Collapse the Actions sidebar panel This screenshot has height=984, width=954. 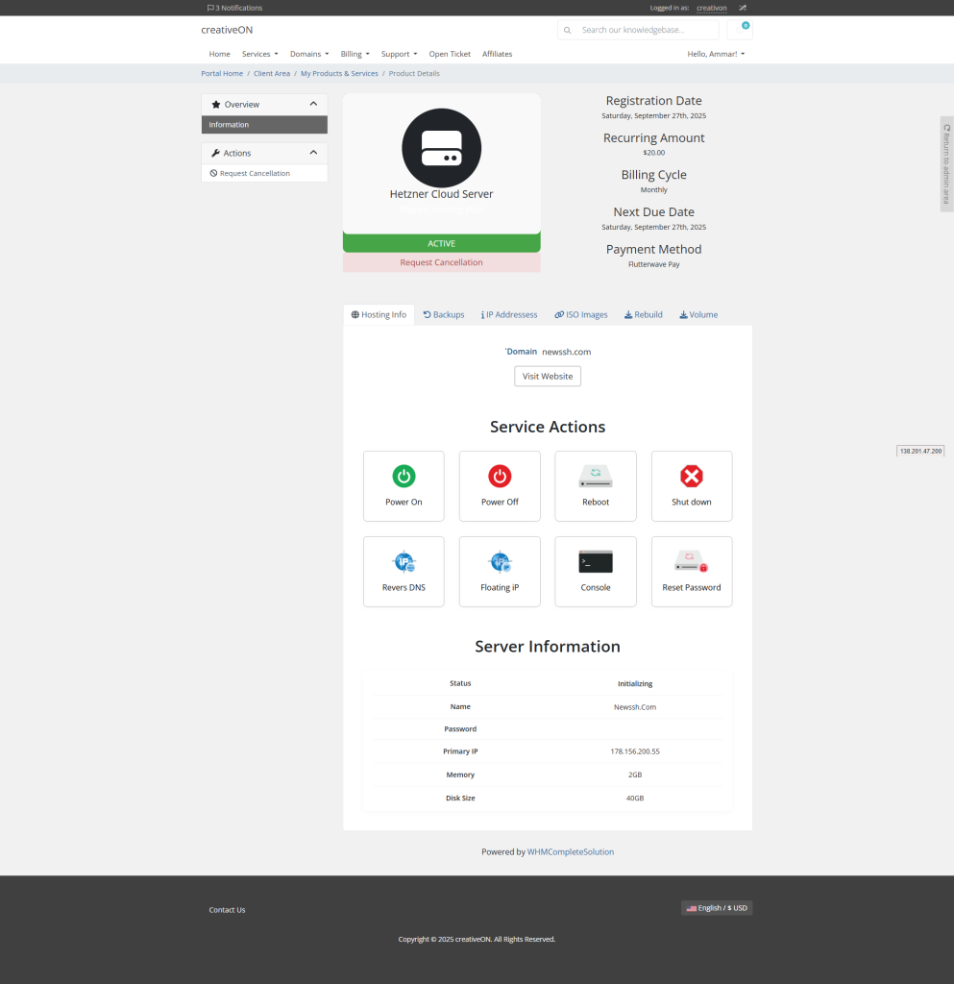[313, 153]
